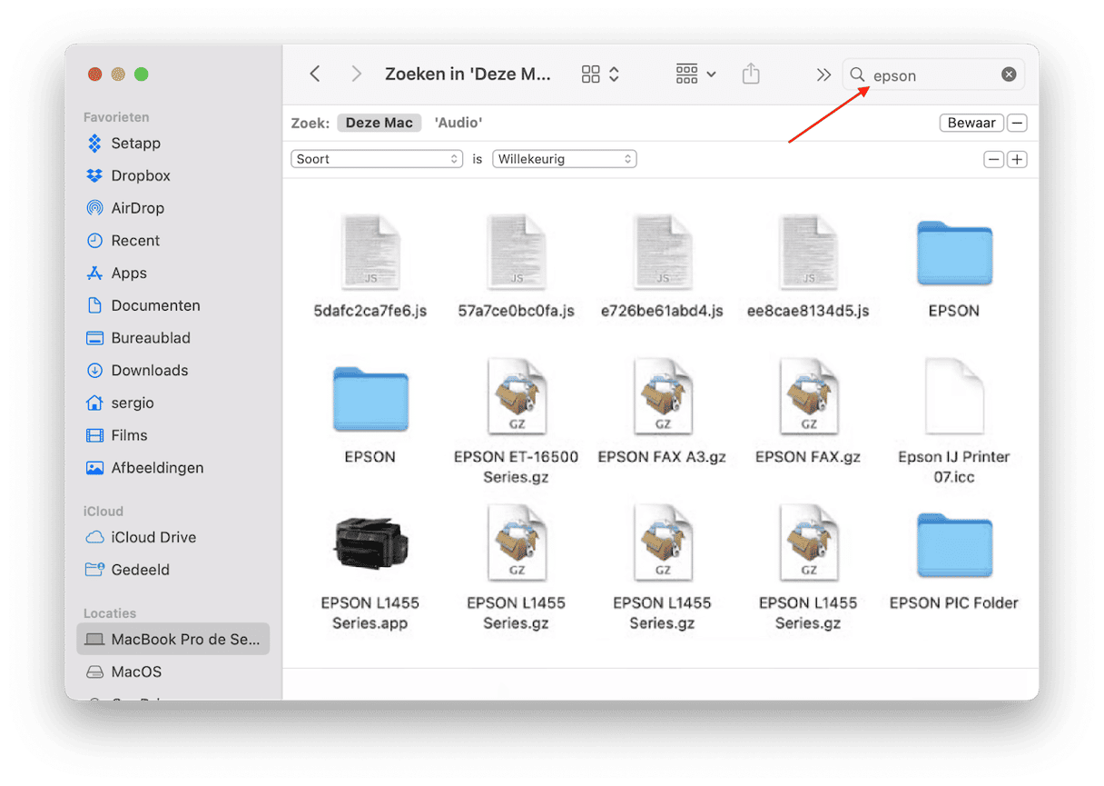The height and width of the screenshot is (786, 1104).
Task: Open the Soort criteria dropdown
Action: point(378,159)
